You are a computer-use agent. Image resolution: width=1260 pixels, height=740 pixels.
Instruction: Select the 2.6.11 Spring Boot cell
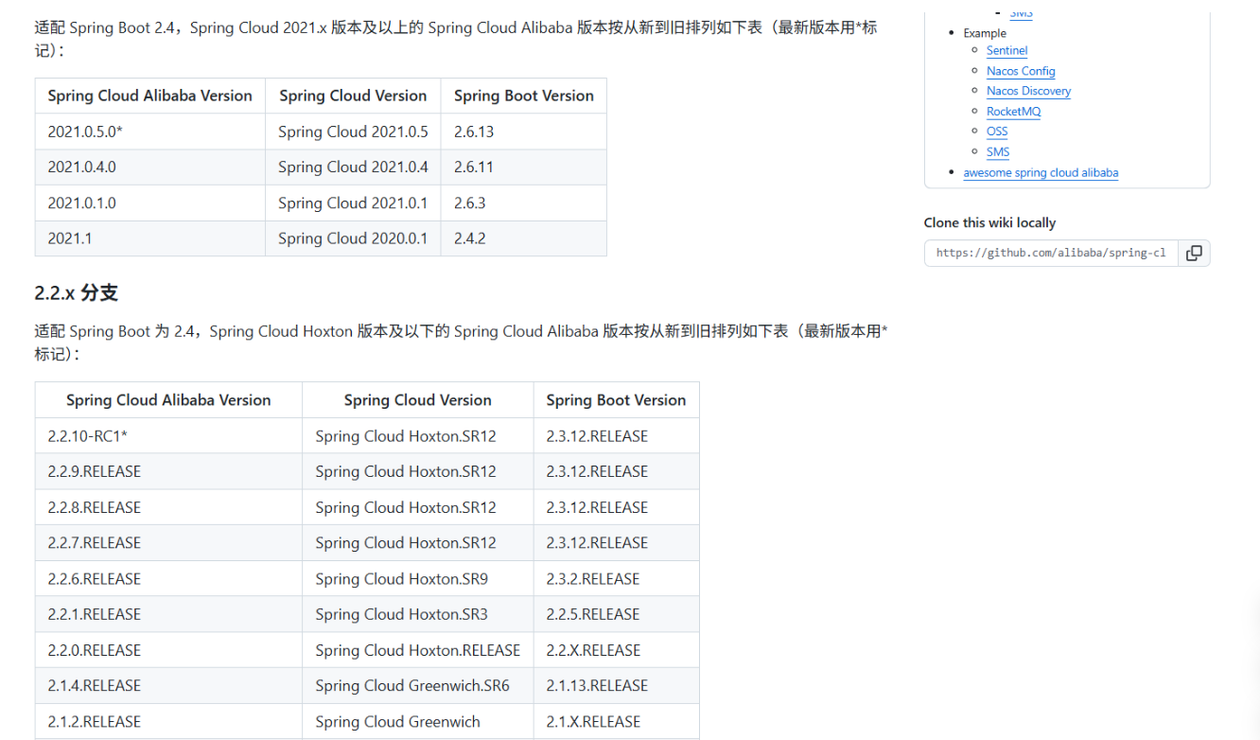point(523,167)
